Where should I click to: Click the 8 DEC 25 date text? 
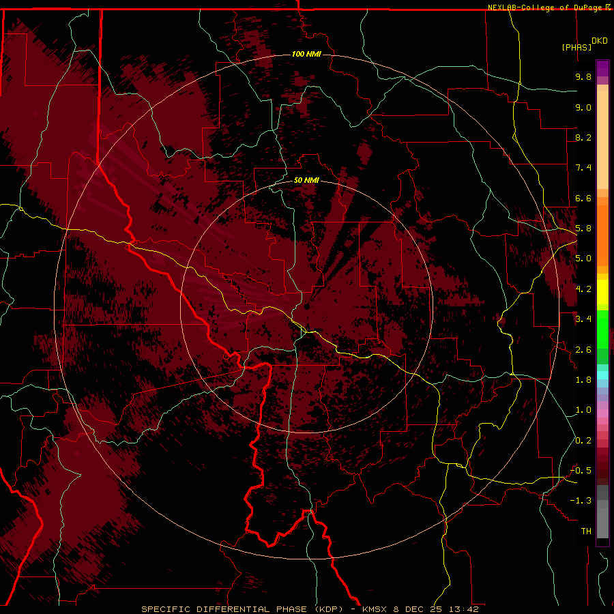[419, 609]
